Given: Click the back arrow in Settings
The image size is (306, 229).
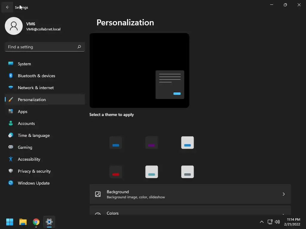Looking at the screenshot, I should tap(7, 7).
